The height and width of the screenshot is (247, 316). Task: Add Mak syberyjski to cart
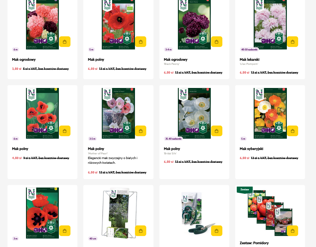coord(293,131)
